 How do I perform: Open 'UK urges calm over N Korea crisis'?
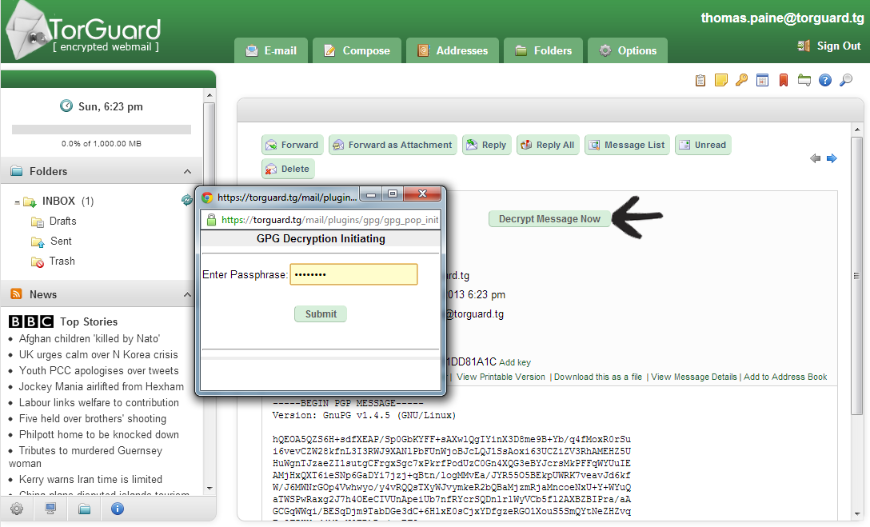pos(99,354)
